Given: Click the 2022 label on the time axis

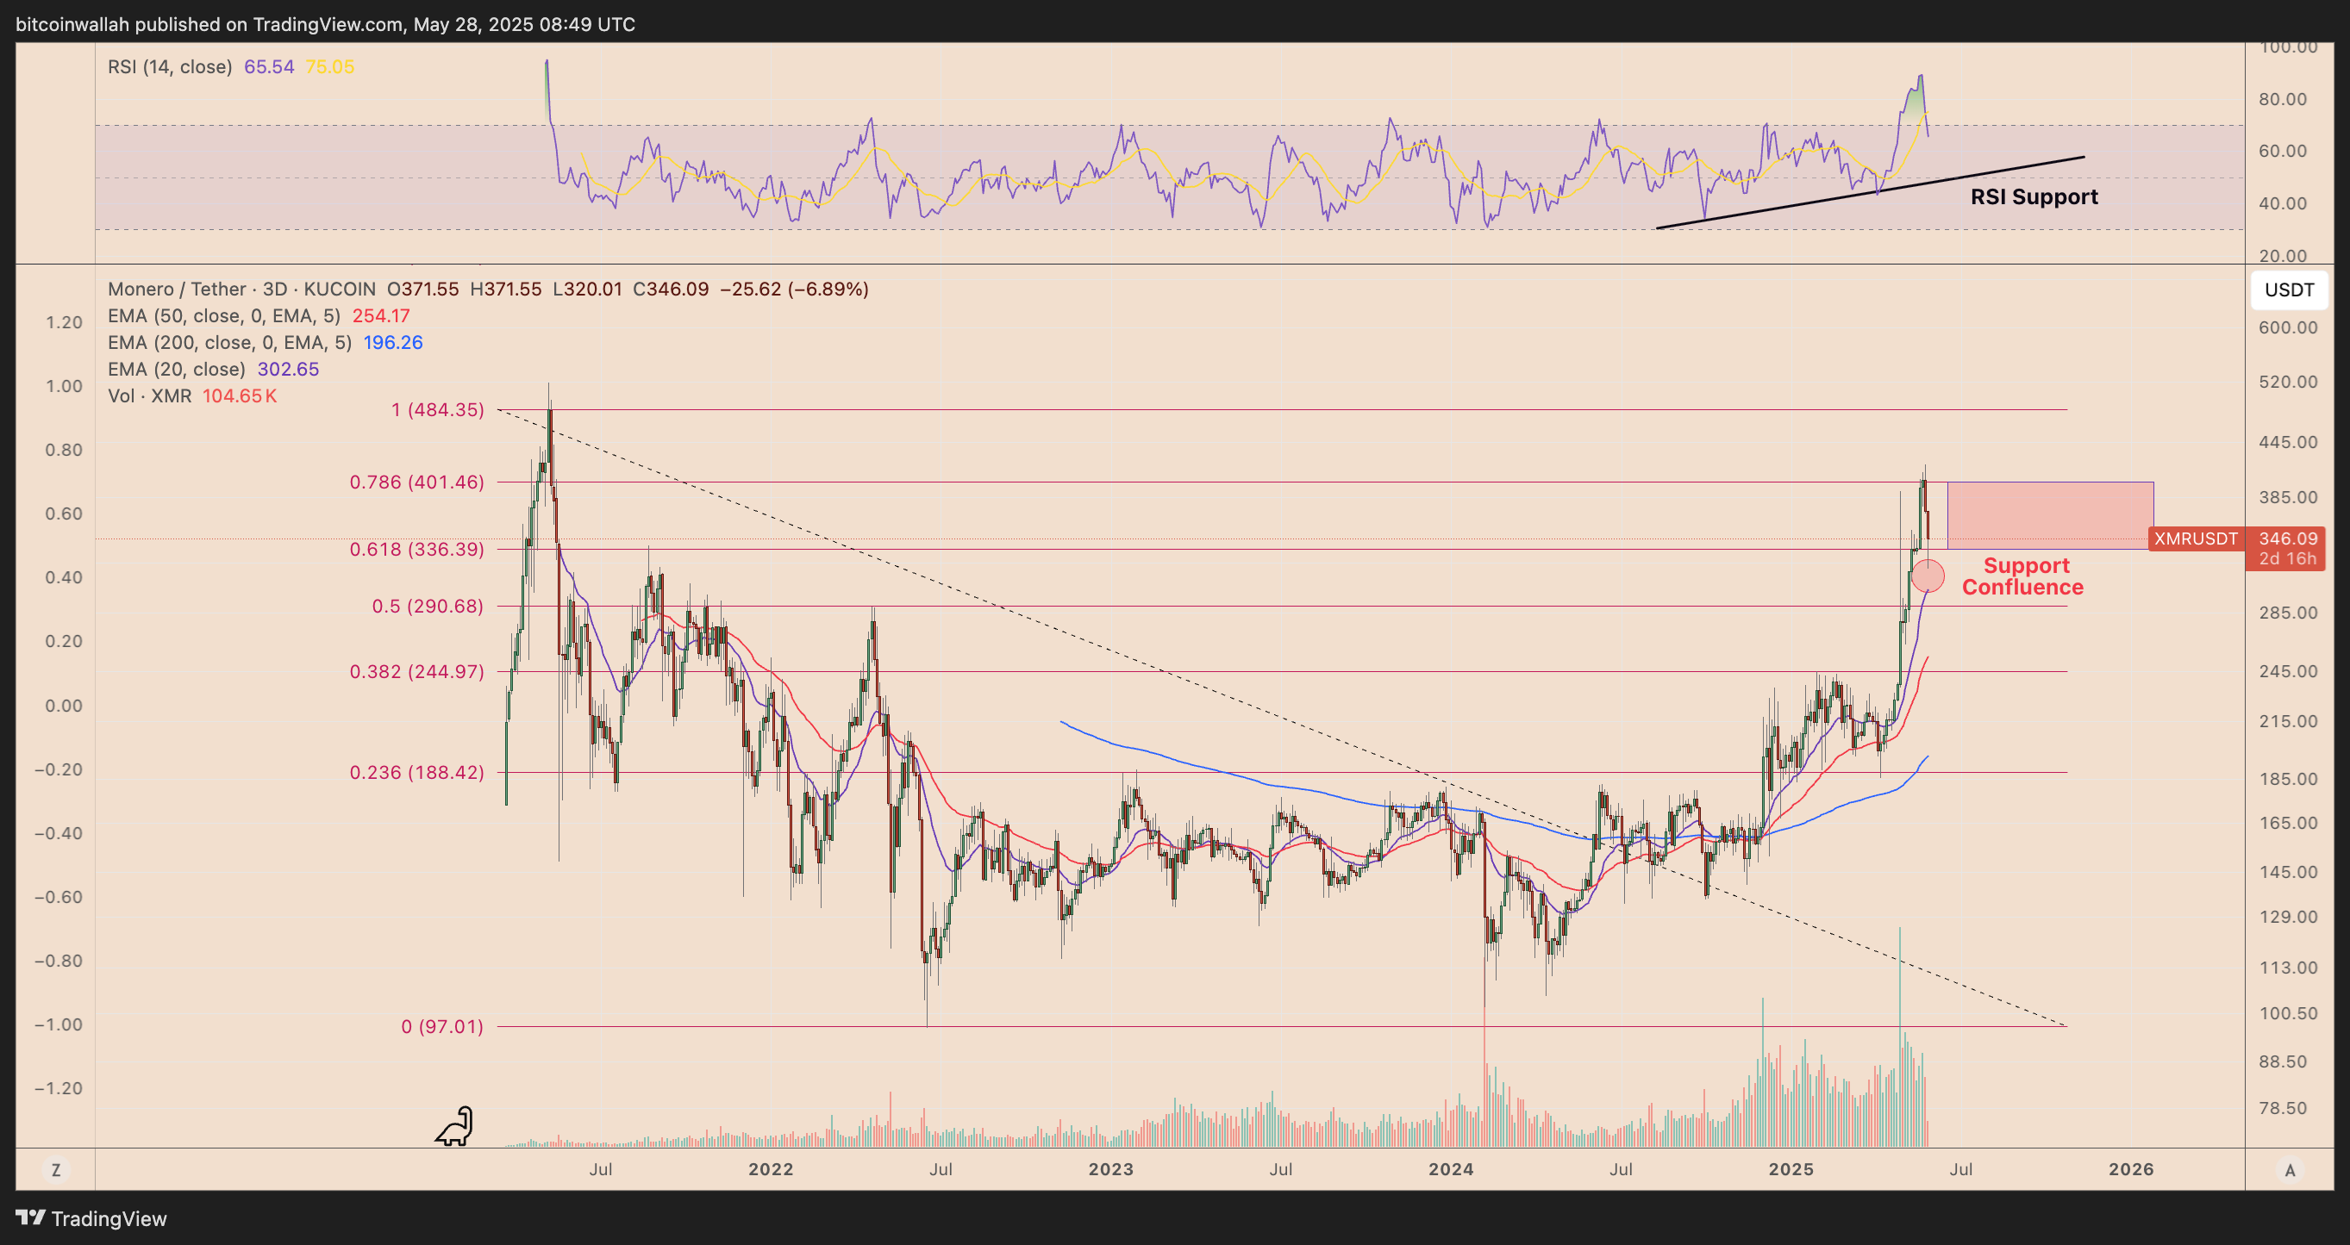Looking at the screenshot, I should 771,1169.
